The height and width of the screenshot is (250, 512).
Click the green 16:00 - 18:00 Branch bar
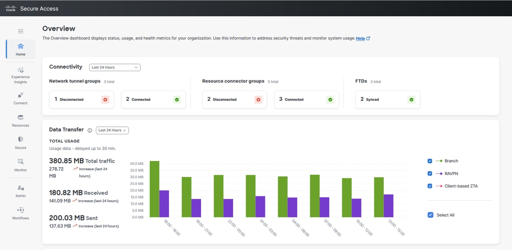(x=154, y=189)
